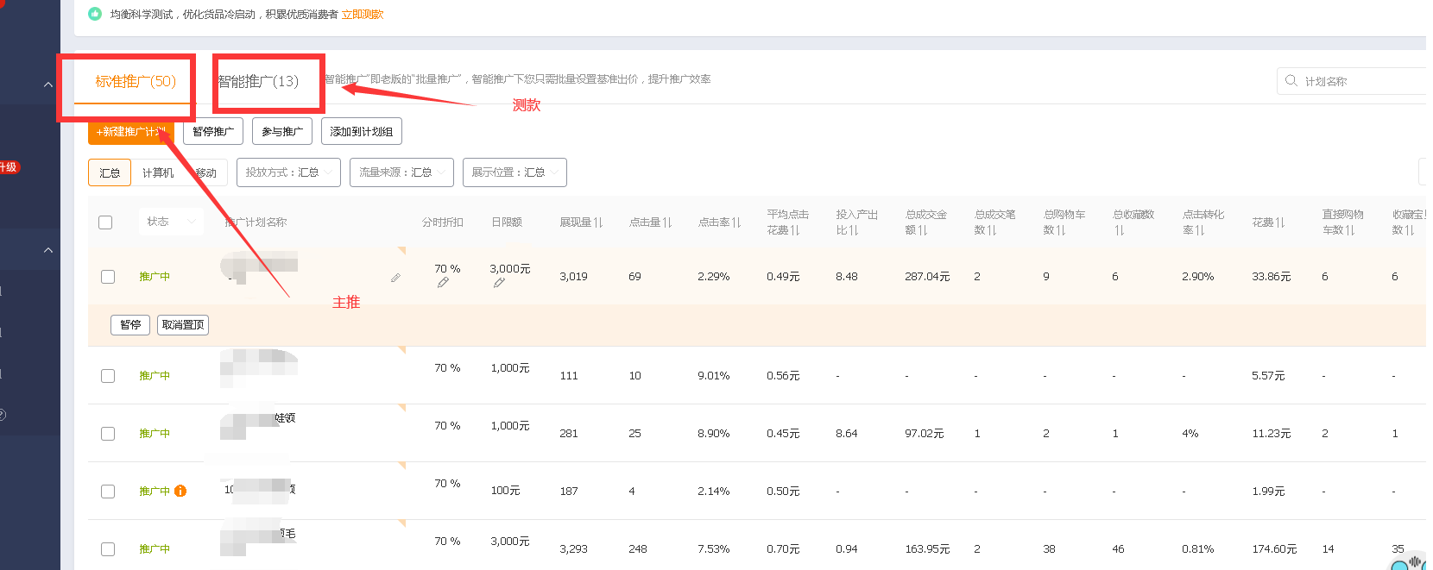The height and width of the screenshot is (570, 1433).
Task: Check the campaign row with 100元 daily limit
Action: click(108, 492)
